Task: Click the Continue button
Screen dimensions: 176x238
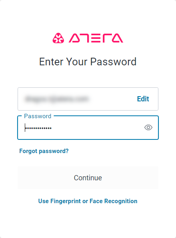Action: [88, 178]
